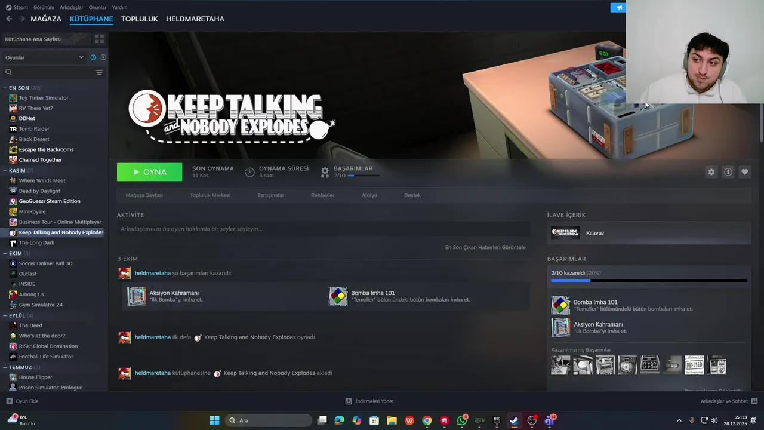Click Kütüphane Ana Sayfası button
Screen dimensions: 764x430
pyautogui.click(x=47, y=39)
